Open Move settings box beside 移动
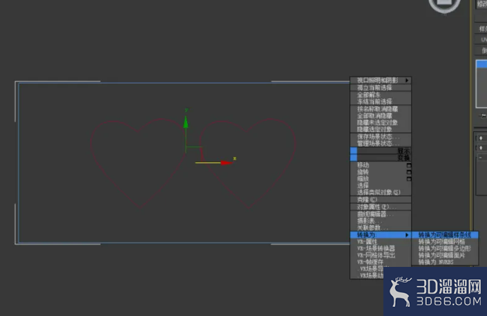The height and width of the screenshot is (316, 487). pyautogui.click(x=409, y=165)
